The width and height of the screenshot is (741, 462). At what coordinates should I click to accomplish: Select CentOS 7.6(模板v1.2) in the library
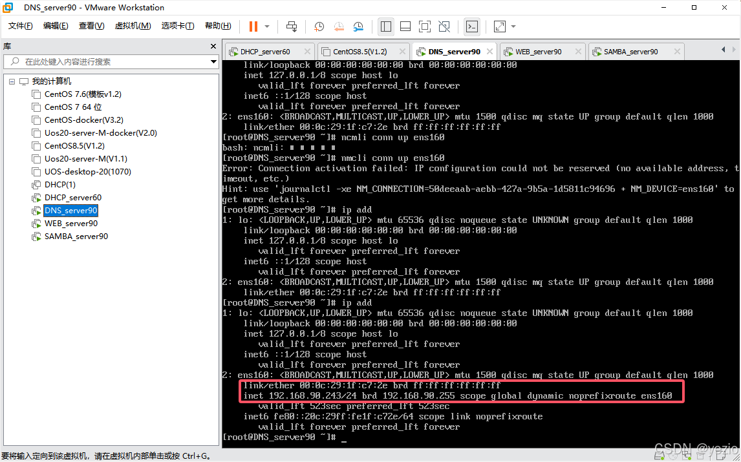pos(83,94)
